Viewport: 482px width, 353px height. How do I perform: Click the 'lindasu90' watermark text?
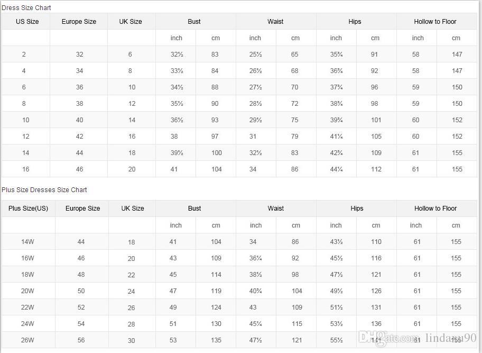pos(451,338)
